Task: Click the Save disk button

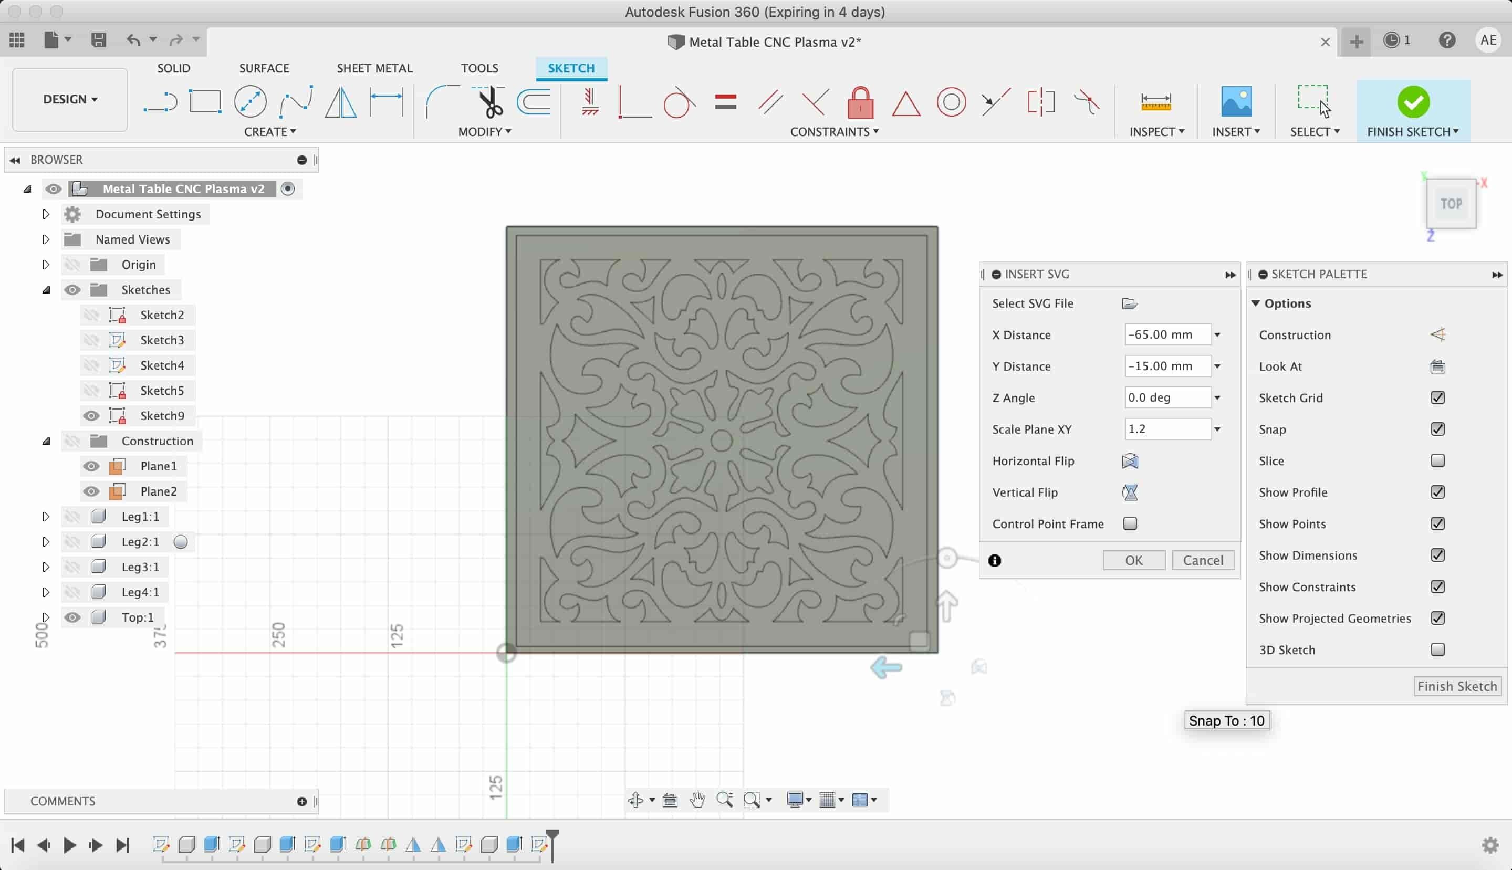Action: click(x=98, y=40)
